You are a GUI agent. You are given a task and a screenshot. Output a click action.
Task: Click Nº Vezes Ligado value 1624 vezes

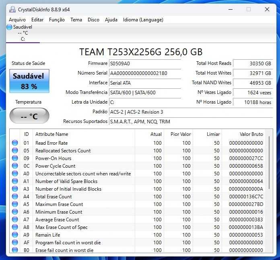[253, 93]
